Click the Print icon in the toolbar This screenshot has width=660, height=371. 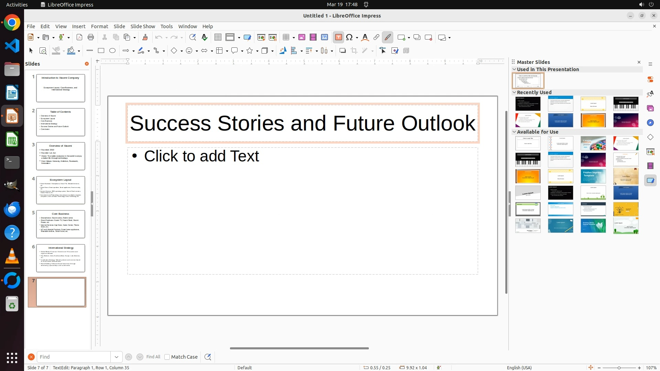pyautogui.click(x=91, y=37)
